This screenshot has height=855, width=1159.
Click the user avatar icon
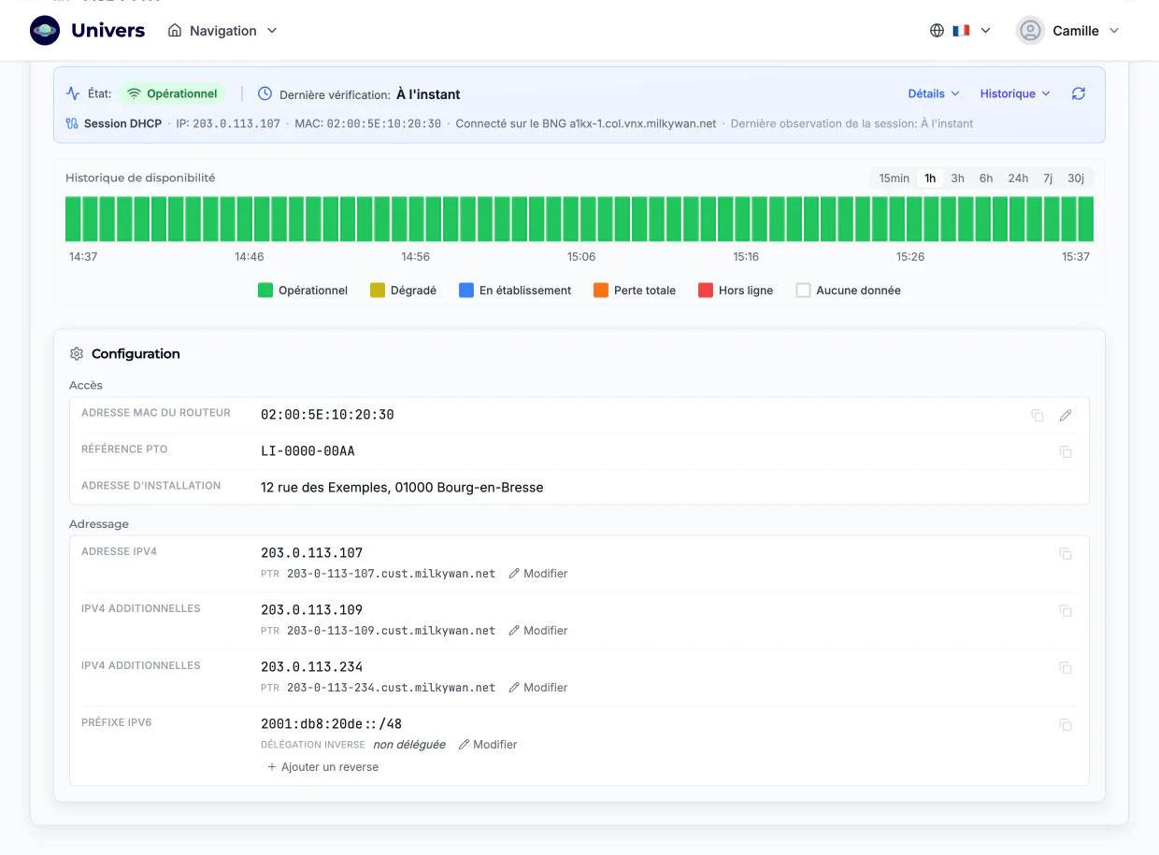point(1030,31)
